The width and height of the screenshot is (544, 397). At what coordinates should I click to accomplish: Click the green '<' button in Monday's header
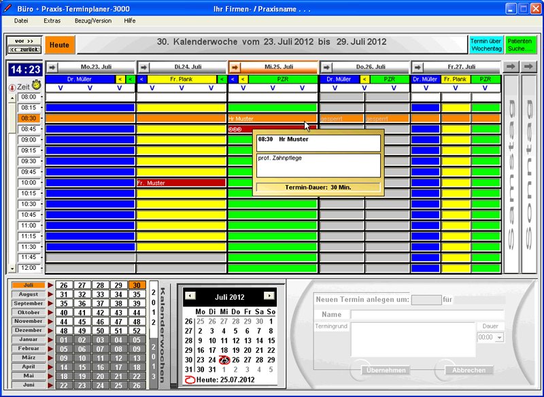point(130,80)
